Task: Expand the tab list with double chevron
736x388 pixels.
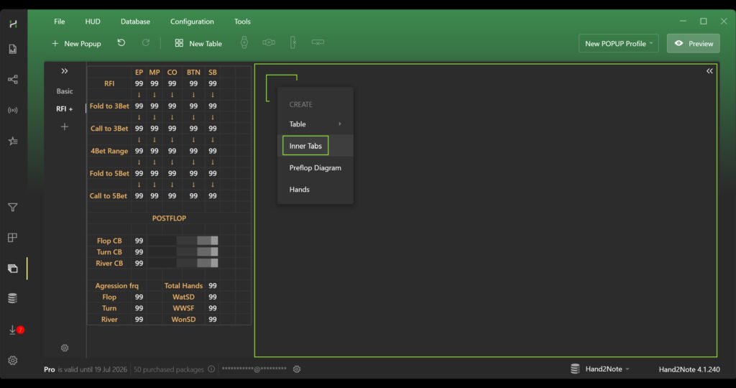Action: 65,71
